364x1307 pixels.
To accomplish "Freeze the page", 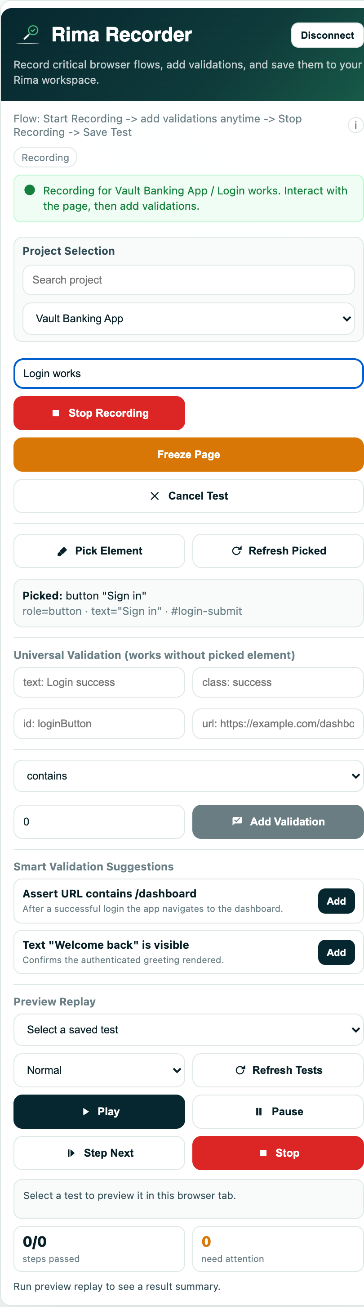I will pos(188,455).
